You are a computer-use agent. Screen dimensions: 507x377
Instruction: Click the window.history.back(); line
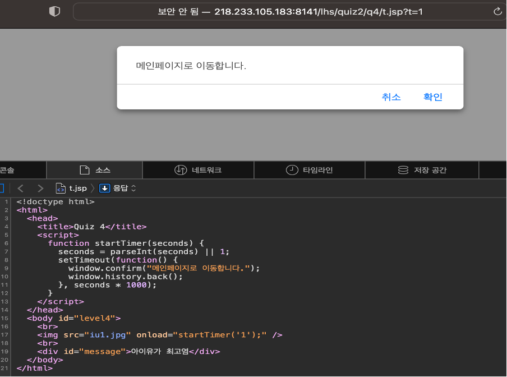126,277
